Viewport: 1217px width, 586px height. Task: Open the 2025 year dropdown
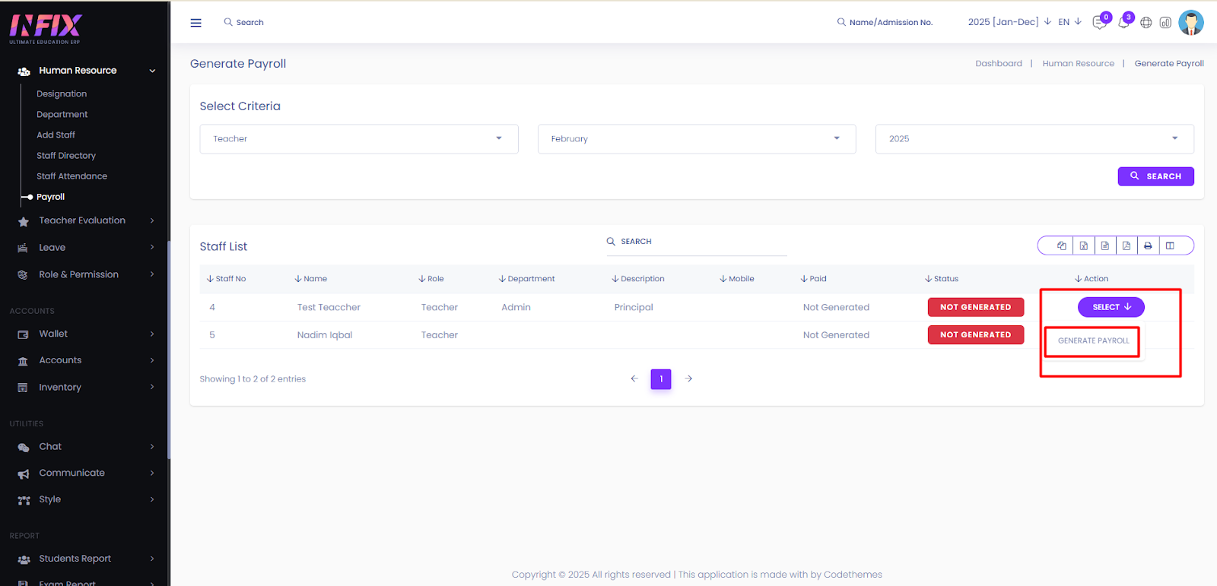(x=1034, y=139)
